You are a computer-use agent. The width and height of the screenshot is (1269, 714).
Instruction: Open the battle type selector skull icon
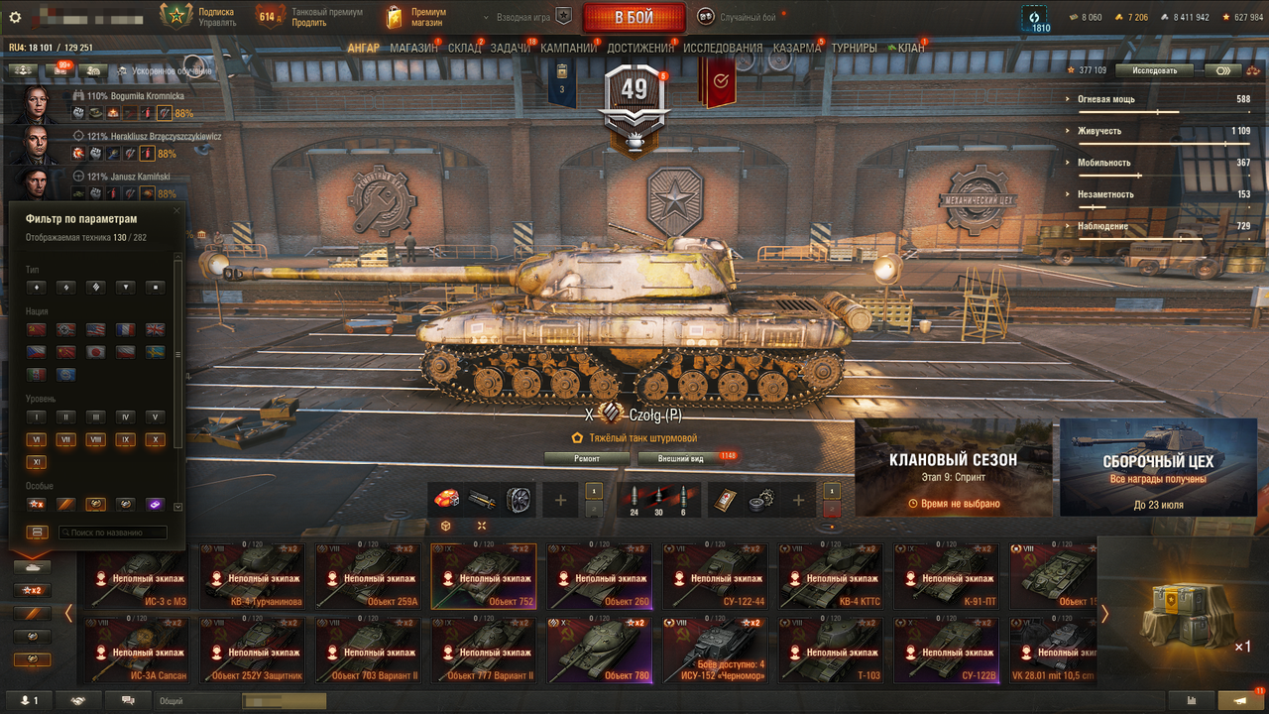point(705,17)
